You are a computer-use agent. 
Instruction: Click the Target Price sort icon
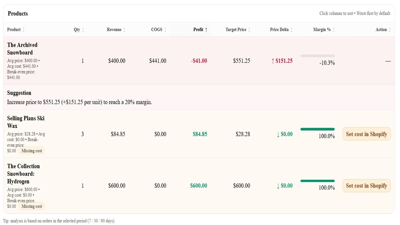(249, 29)
